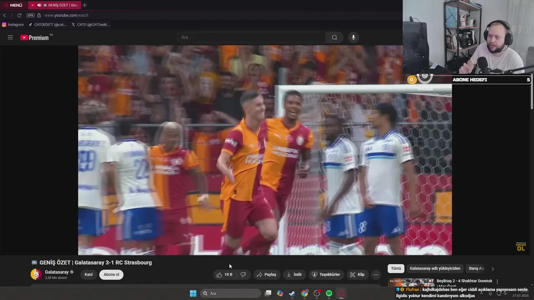Click the page vertical scrollbar
Viewport: 534px width, 300px height.
pyautogui.click(x=532, y=92)
